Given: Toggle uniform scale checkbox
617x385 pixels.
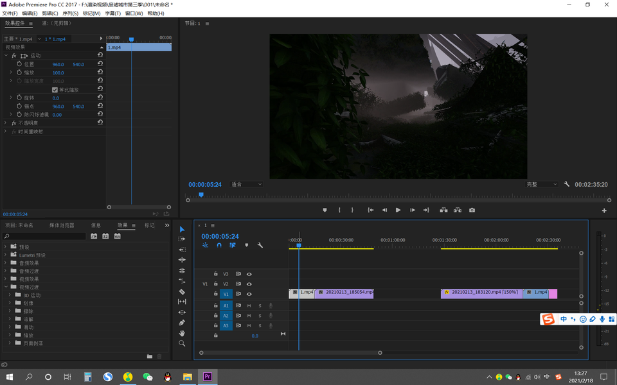Looking at the screenshot, I should tap(55, 90).
